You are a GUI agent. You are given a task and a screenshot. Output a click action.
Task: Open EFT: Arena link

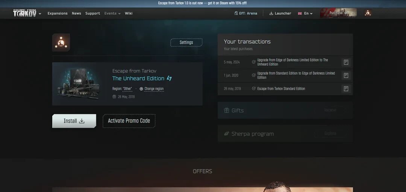click(x=246, y=13)
